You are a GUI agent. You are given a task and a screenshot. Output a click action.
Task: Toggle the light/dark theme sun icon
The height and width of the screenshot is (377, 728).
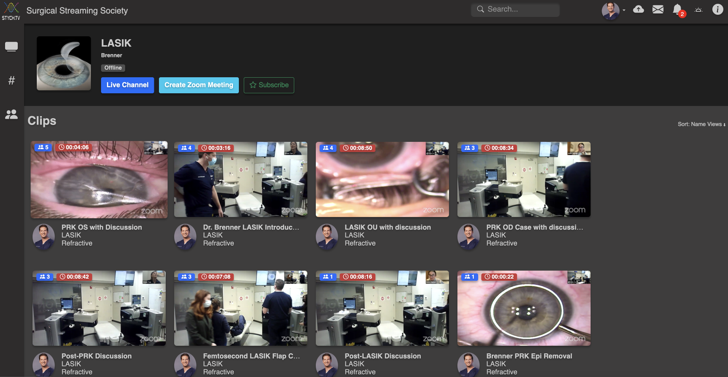[698, 10]
